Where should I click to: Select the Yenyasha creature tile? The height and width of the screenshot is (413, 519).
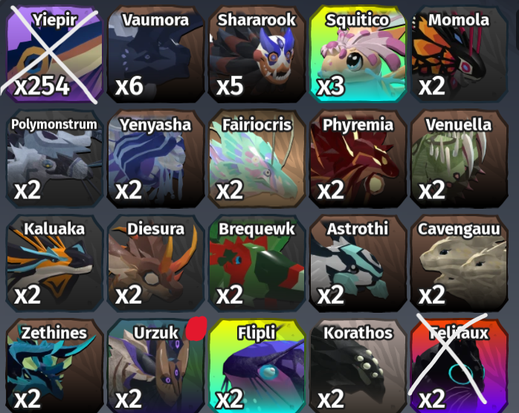pos(155,159)
